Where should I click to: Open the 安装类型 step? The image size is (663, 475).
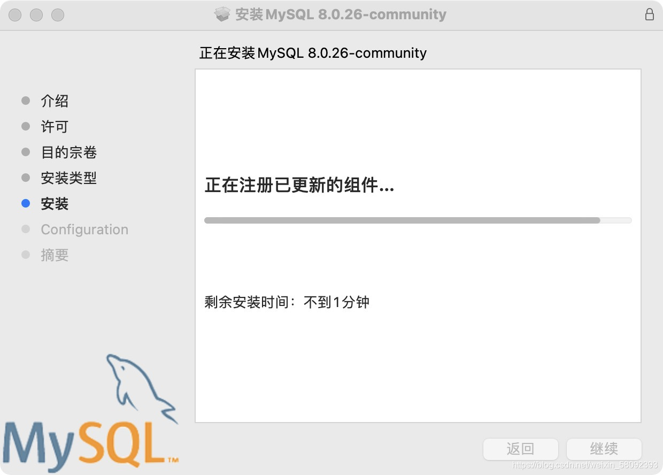click(69, 178)
